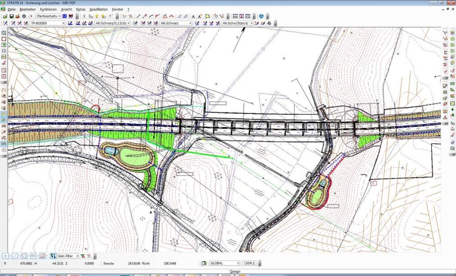Open the Planbearbeitu dropdown

[48, 16]
